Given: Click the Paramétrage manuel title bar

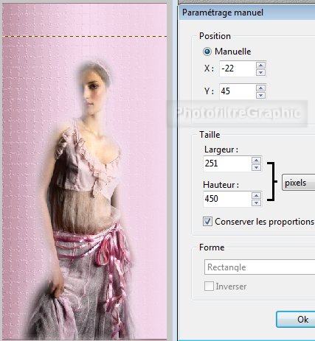Looking at the screenshot, I should (246, 13).
